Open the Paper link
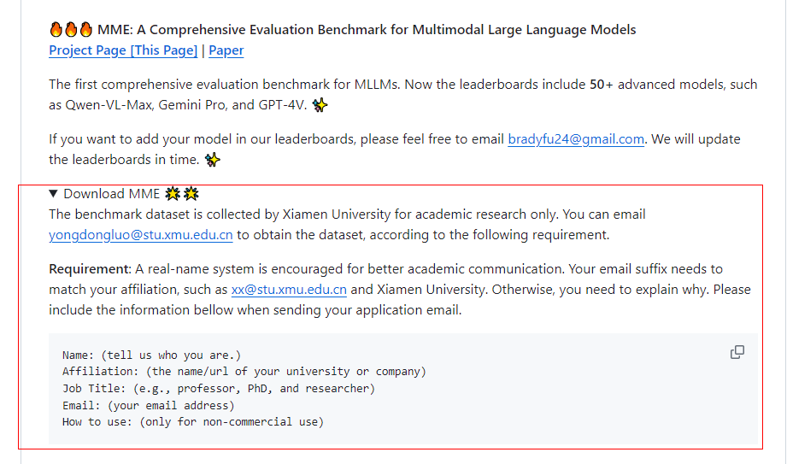Viewport: 787px width, 464px height. pos(226,50)
